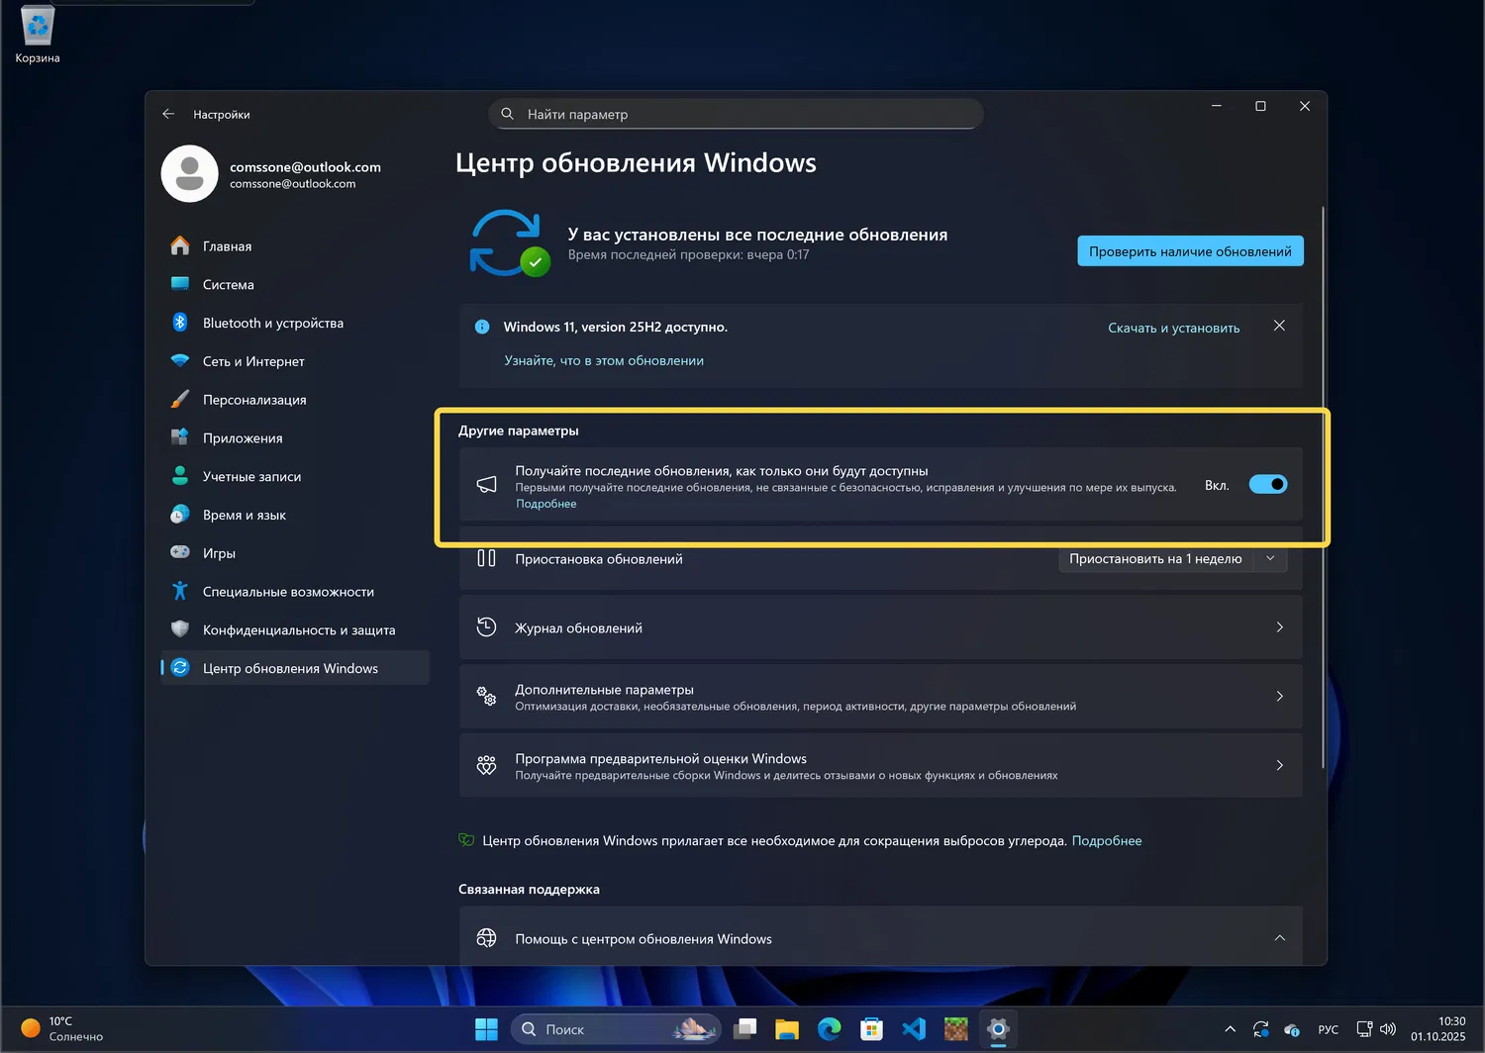Click the Insider program icon
Image resolution: width=1485 pixels, height=1053 pixels.
coord(486,766)
